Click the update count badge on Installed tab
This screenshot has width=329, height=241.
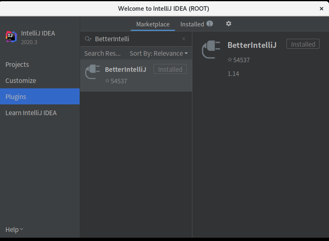pyautogui.click(x=209, y=24)
